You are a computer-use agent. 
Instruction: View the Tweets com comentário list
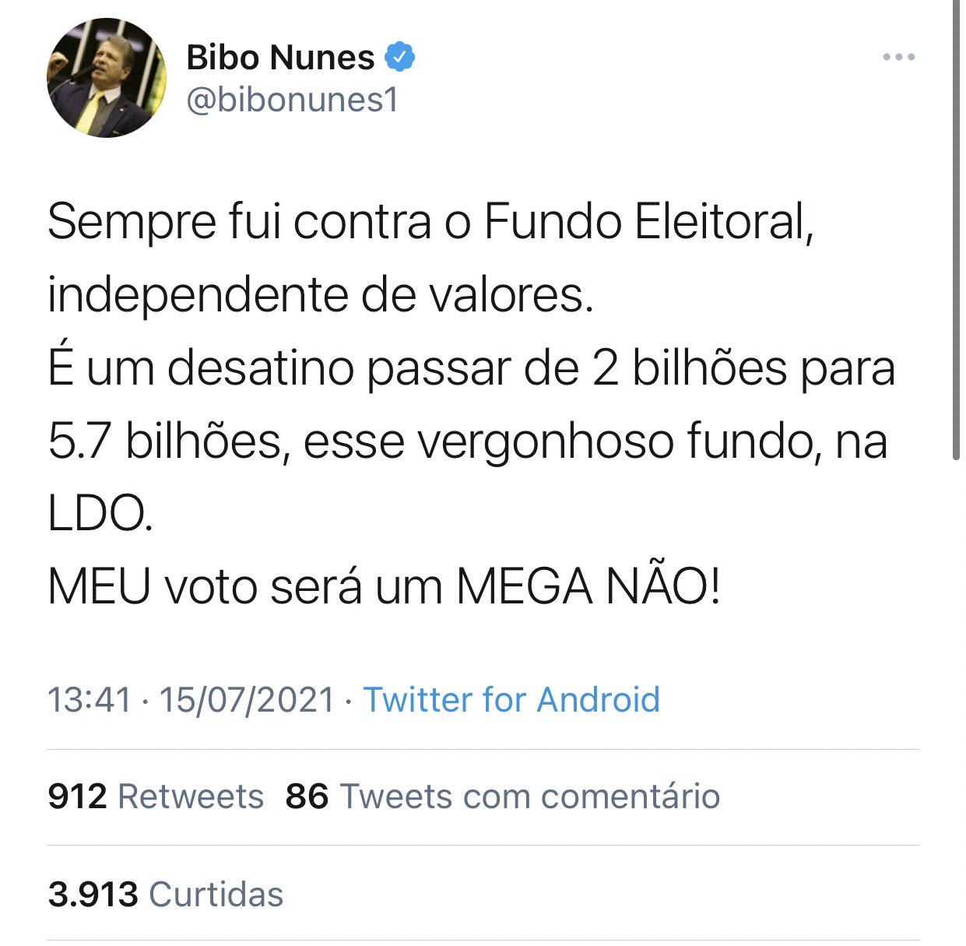529,797
